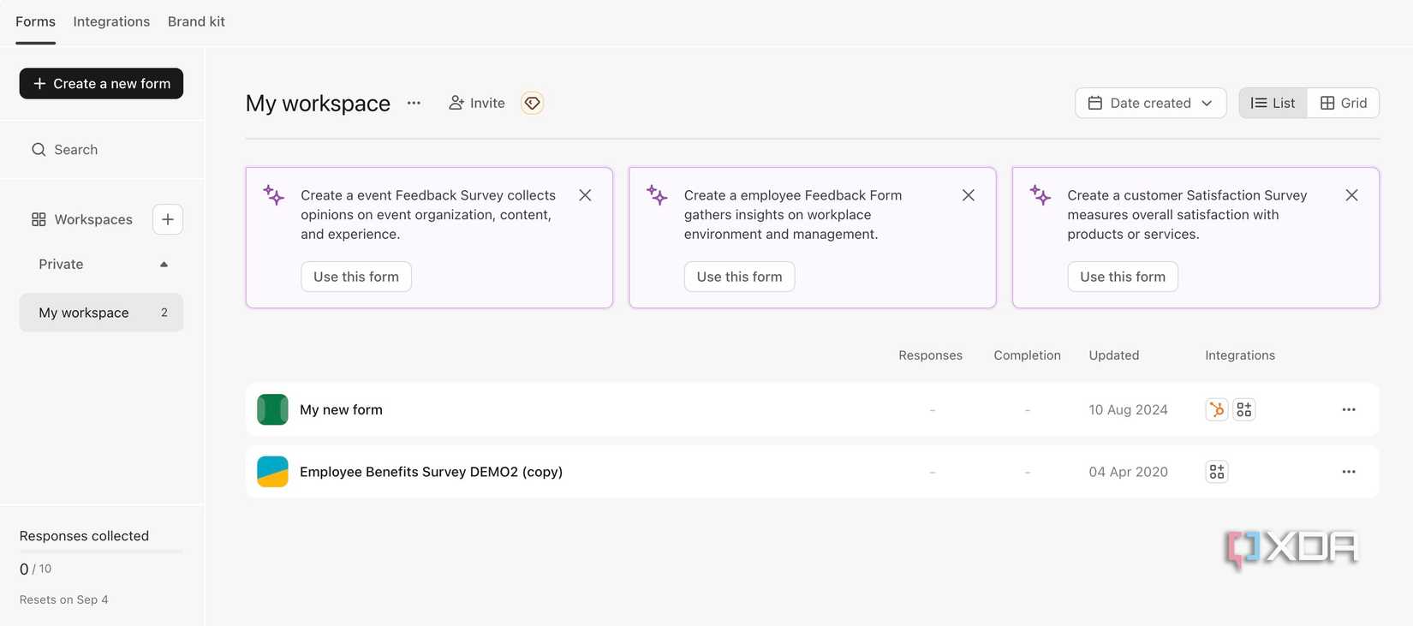Use the customer Satisfaction Survey form
The image size is (1413, 626).
pyautogui.click(x=1123, y=277)
